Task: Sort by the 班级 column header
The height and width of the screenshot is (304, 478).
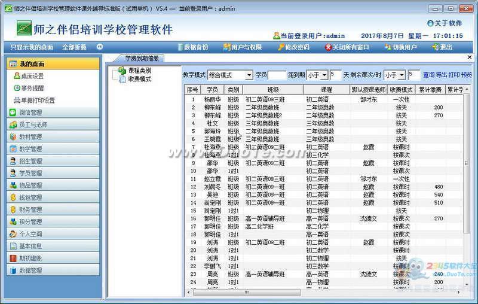Action: pyautogui.click(x=273, y=90)
